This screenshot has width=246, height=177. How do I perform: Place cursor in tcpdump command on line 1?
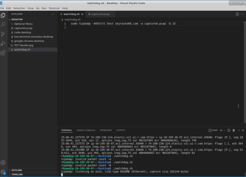[123, 24]
